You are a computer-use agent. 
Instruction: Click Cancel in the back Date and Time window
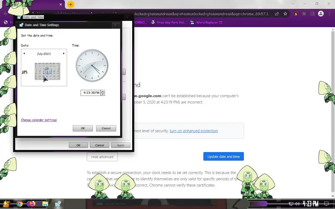(99, 145)
